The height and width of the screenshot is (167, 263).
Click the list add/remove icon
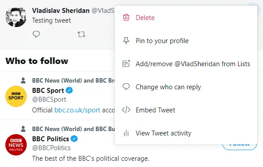coord(126,64)
